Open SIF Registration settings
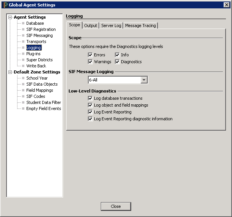 click(x=41, y=29)
